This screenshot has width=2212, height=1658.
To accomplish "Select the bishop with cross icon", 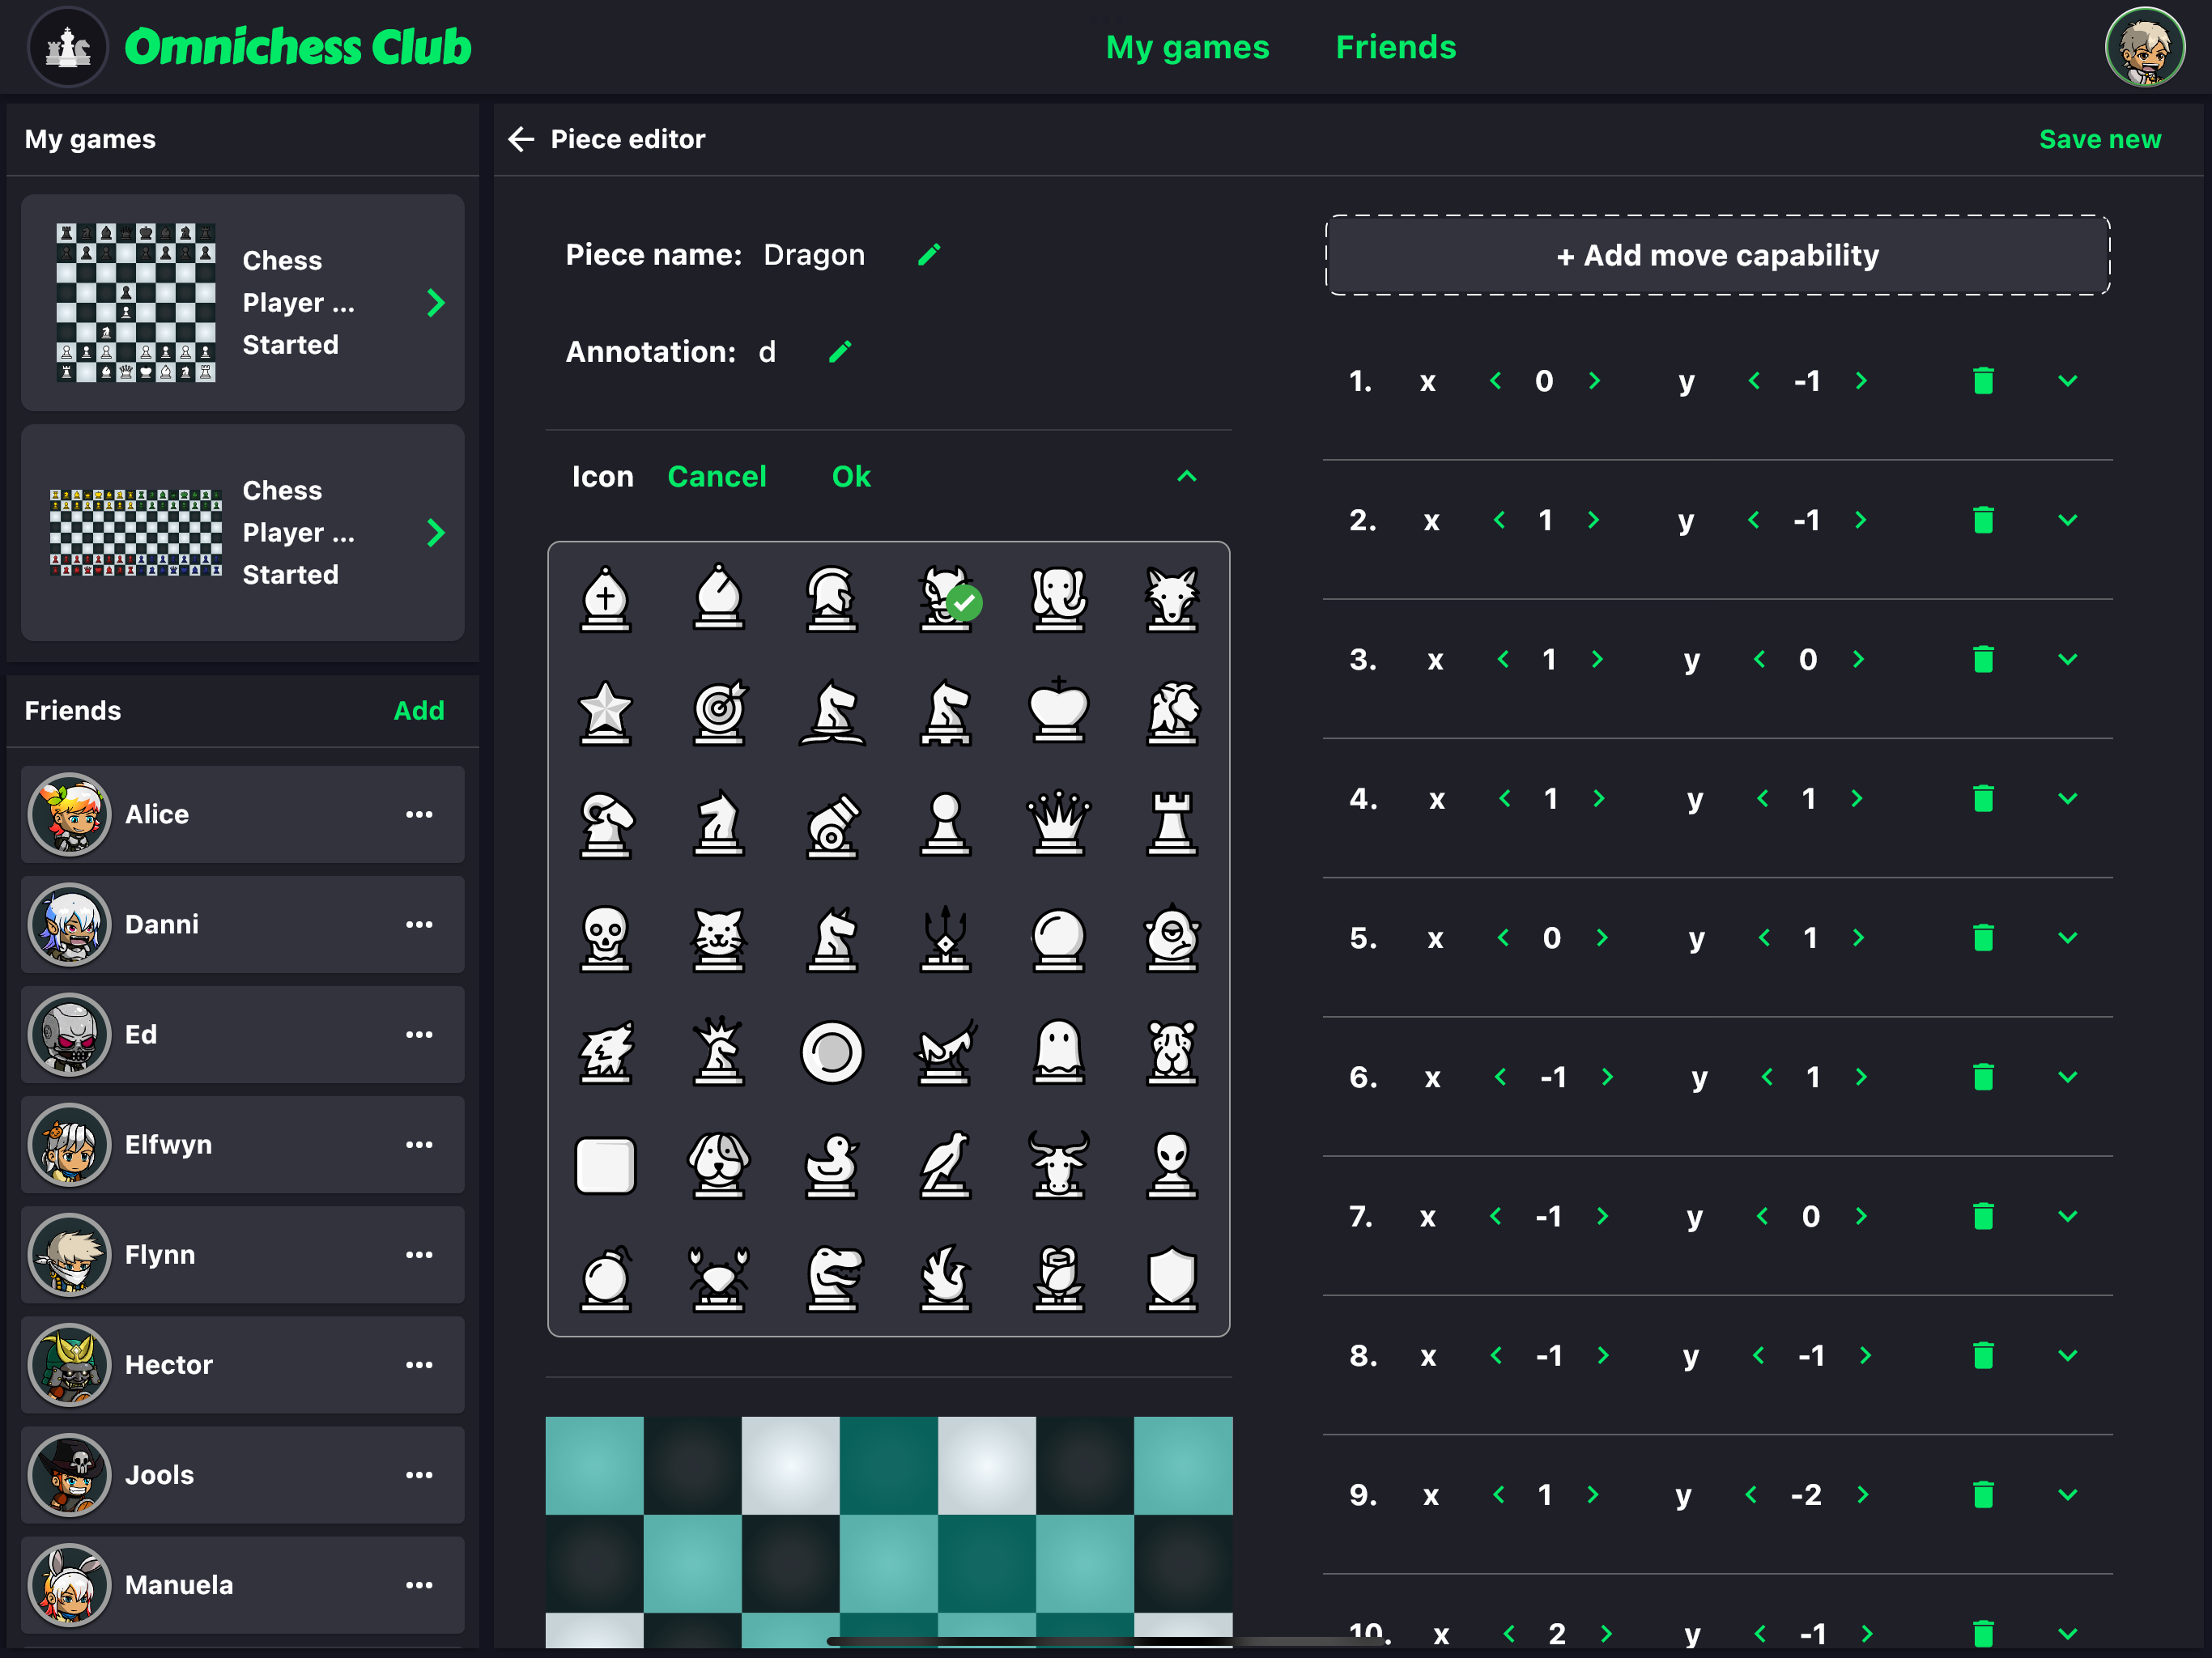I will 605,599.
